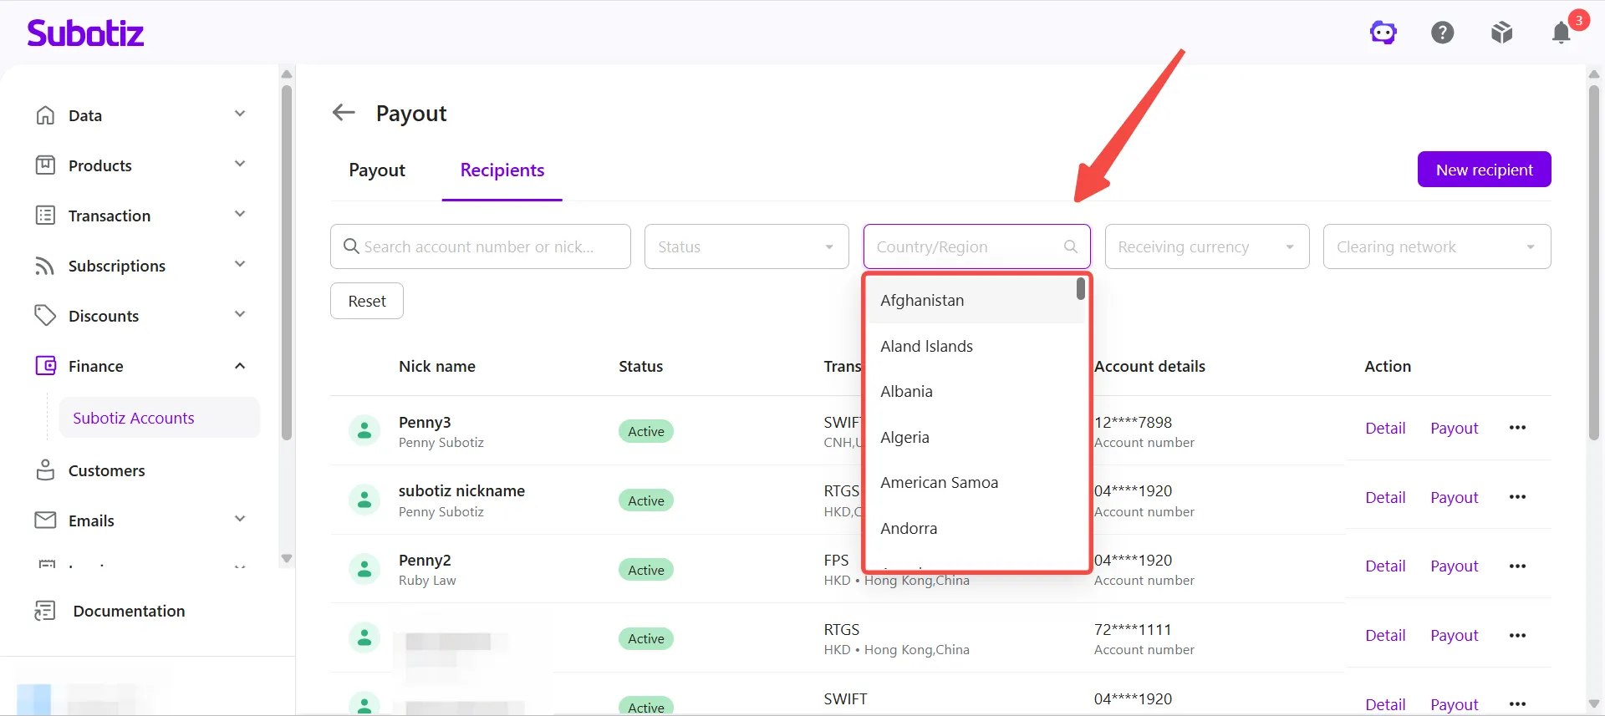Click the Documentation icon in sidebar
1605x716 pixels.
click(x=45, y=611)
